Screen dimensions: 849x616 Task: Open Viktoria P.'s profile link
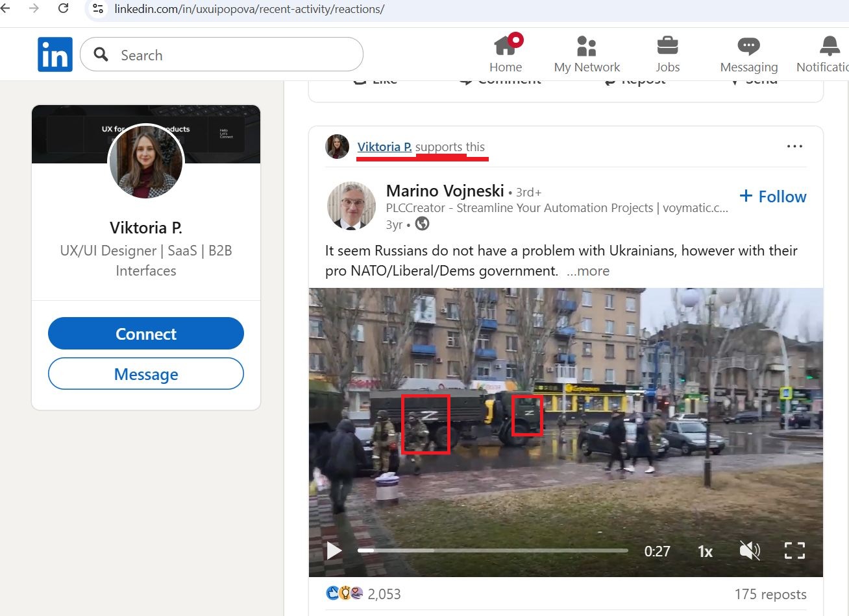coord(384,146)
